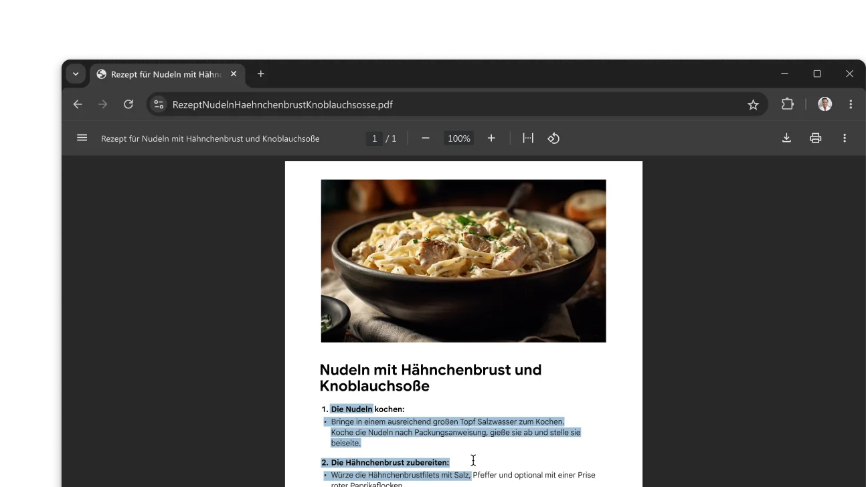Viewport: 866px width, 487px height.
Task: Select the fit-to-page icon
Action: pyautogui.click(x=528, y=138)
